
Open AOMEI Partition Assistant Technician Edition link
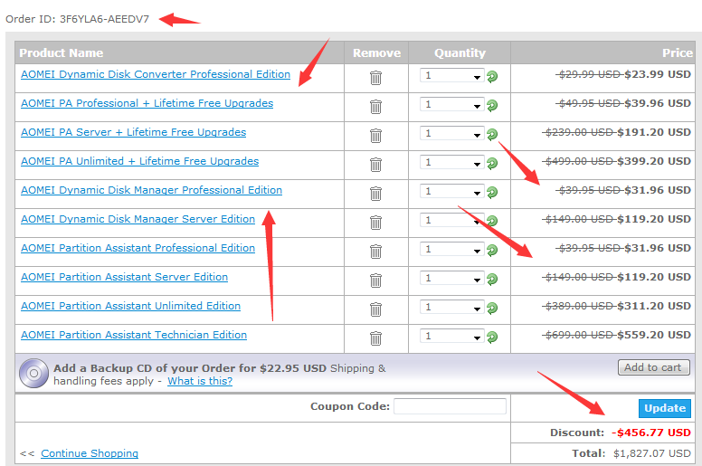click(x=134, y=335)
